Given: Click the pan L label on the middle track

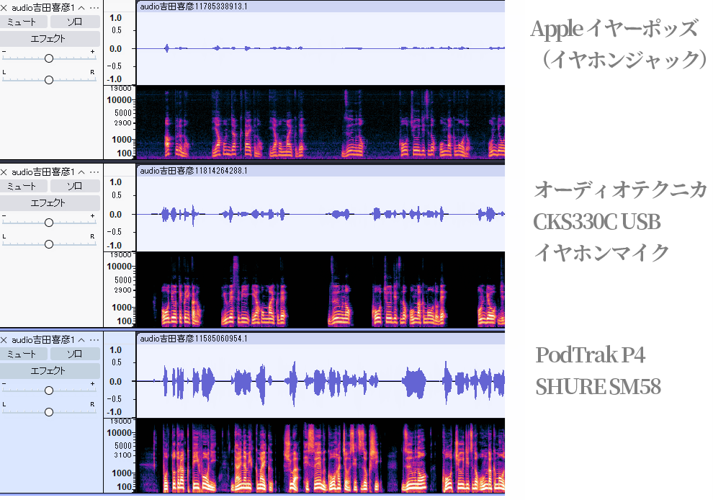Looking at the screenshot, I should pyautogui.click(x=4, y=236).
